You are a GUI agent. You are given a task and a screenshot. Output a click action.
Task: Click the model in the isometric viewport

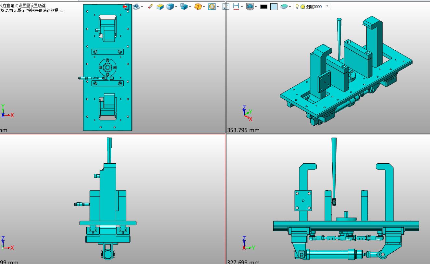pos(346,71)
